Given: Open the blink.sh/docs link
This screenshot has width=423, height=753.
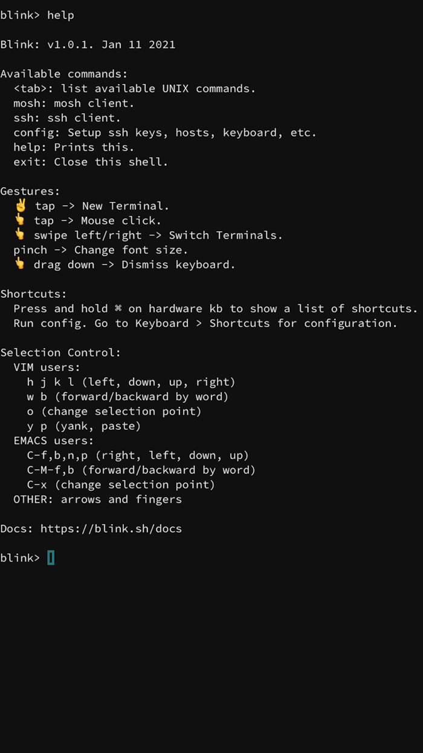Looking at the screenshot, I should tap(111, 528).
